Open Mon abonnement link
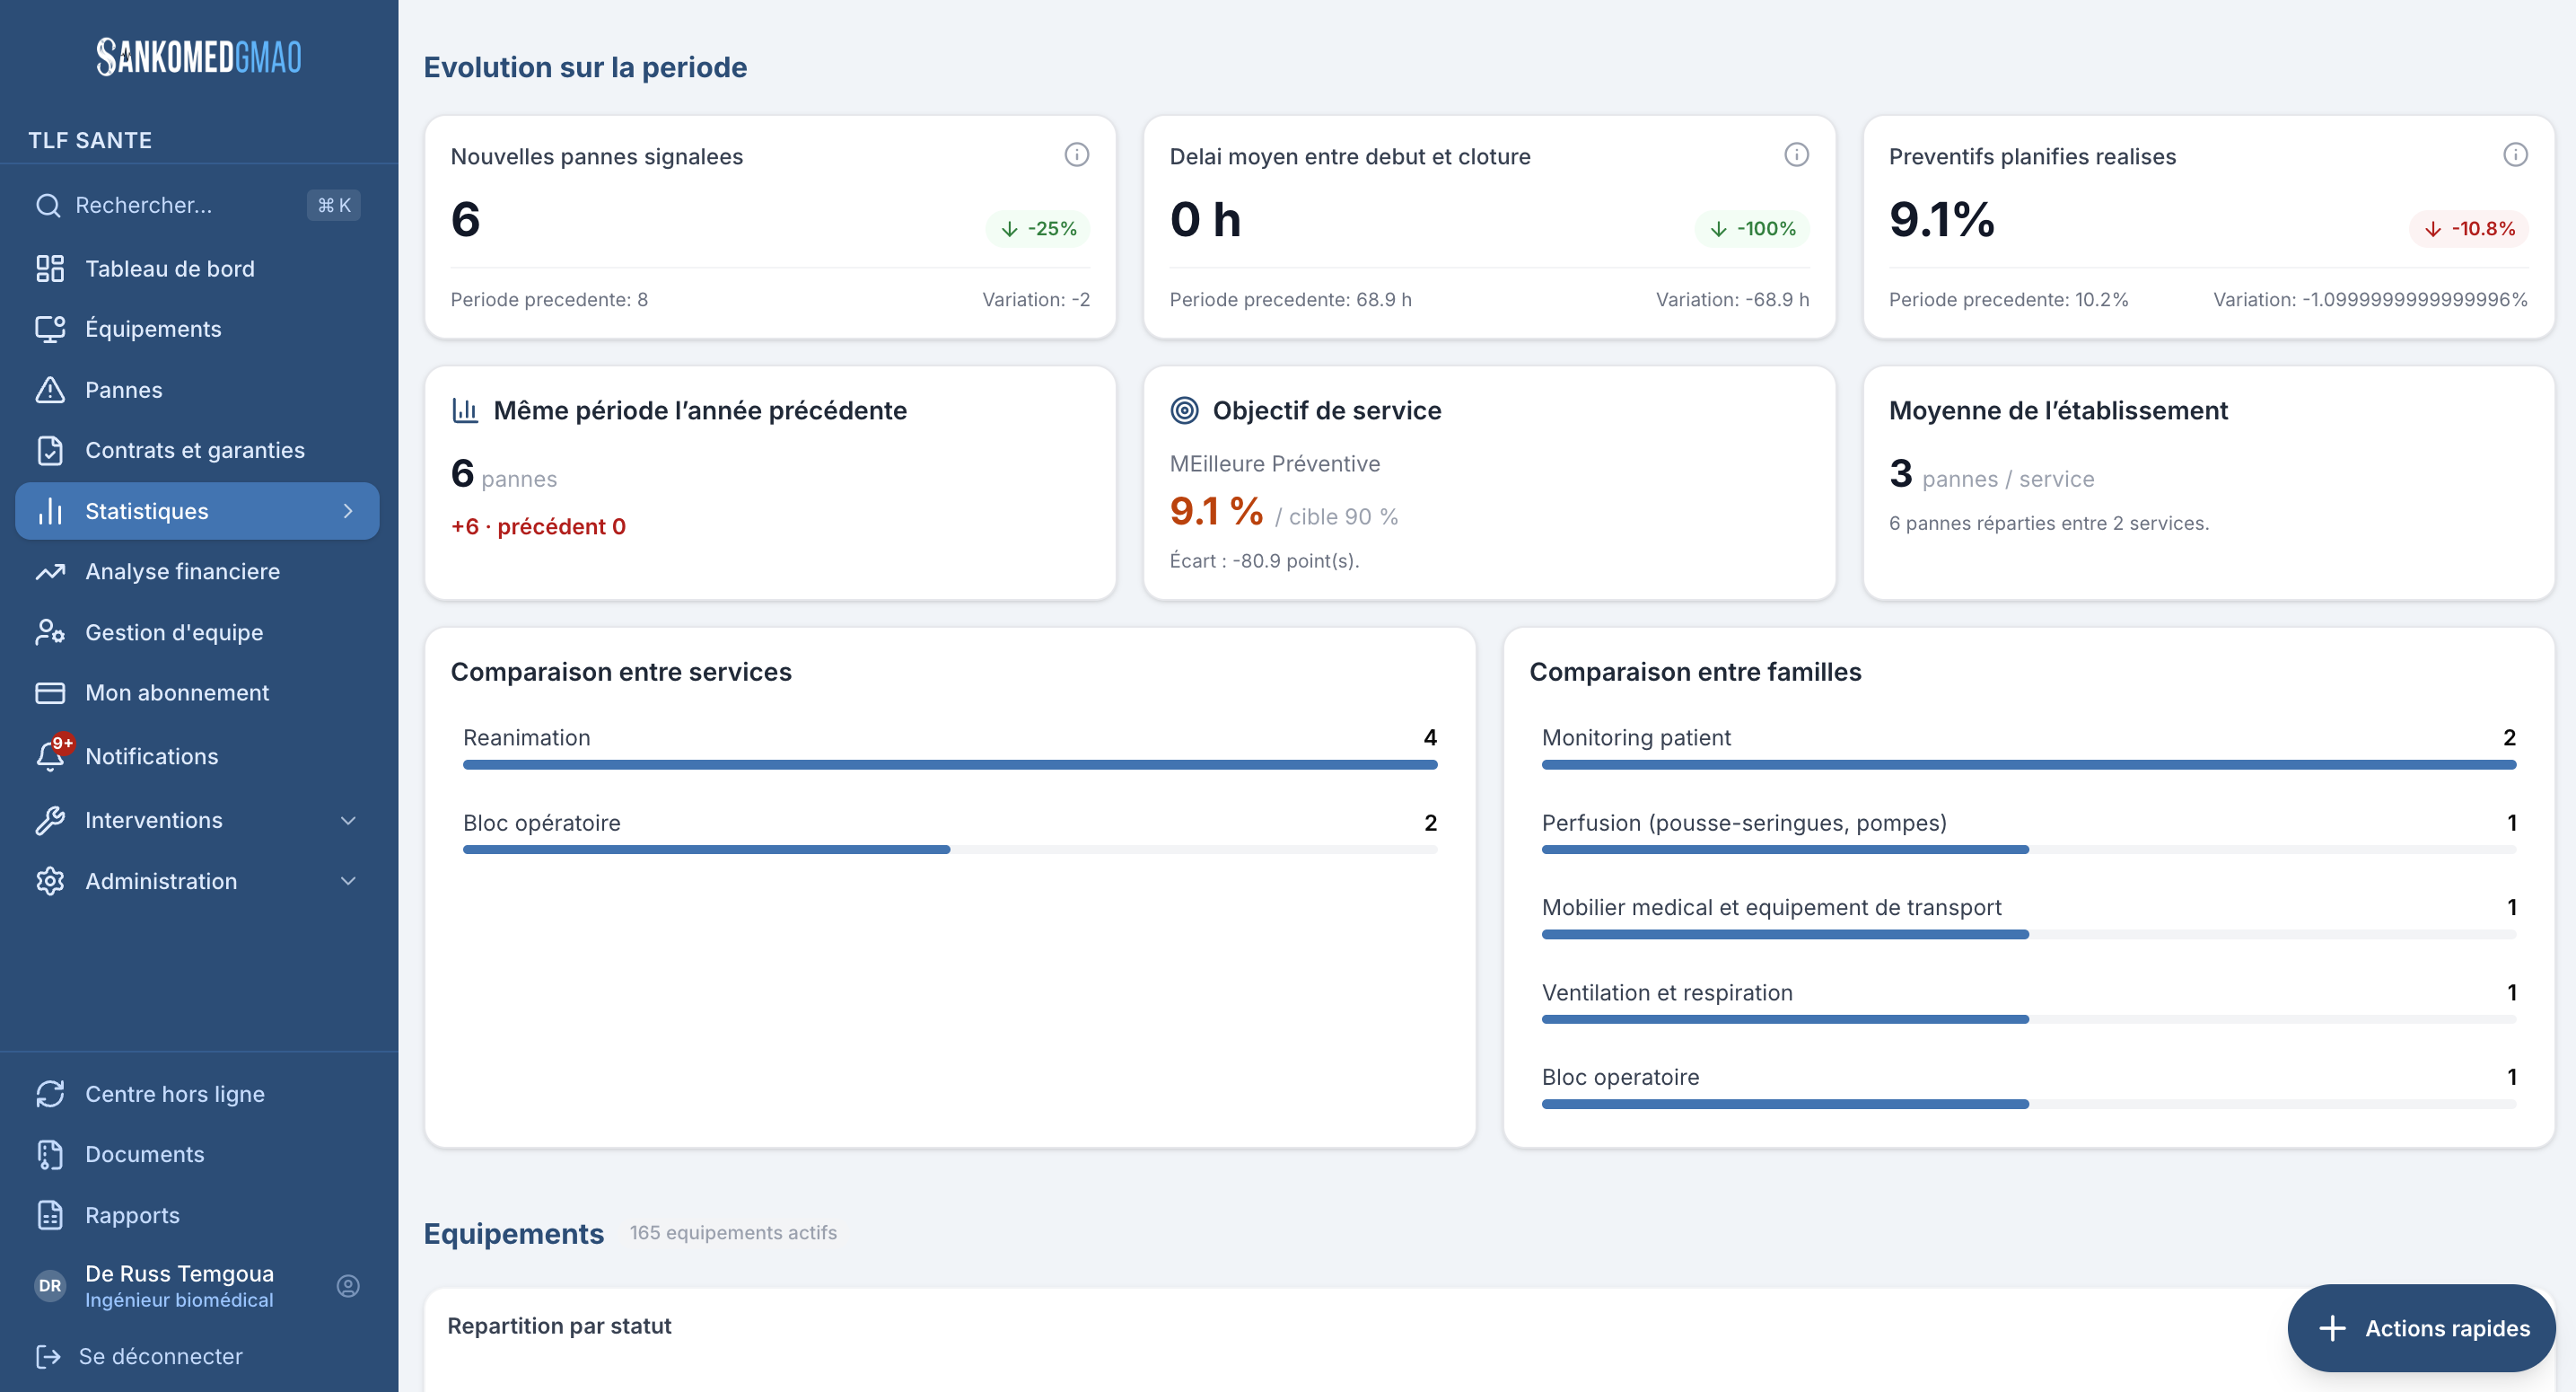Screen dimensions: 2576x1392 pos(198,692)
